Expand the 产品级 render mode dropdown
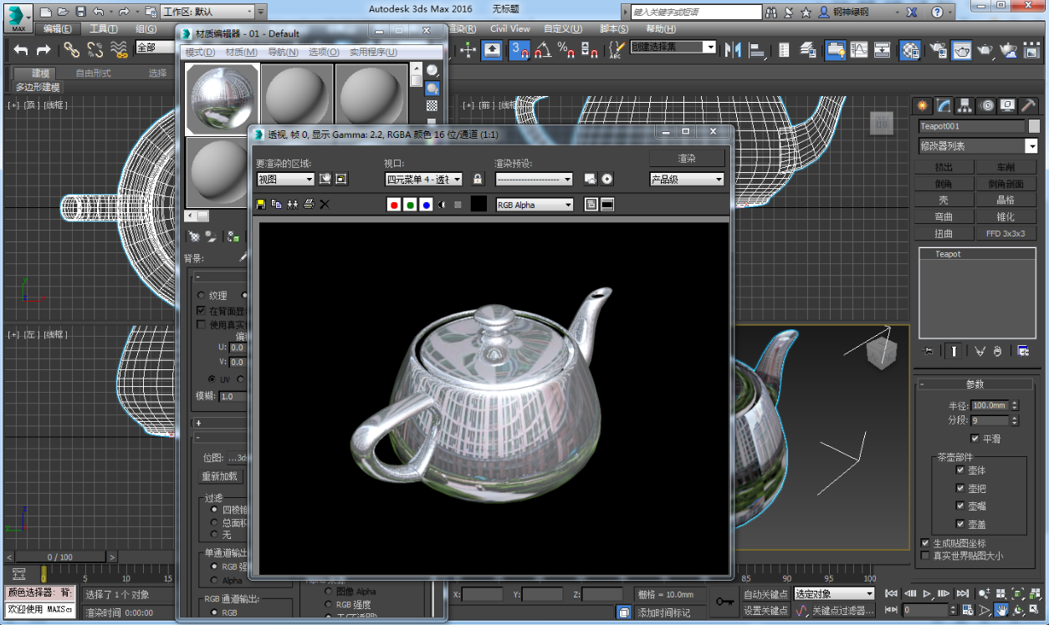Screen dimensions: 1049x625 (687, 179)
